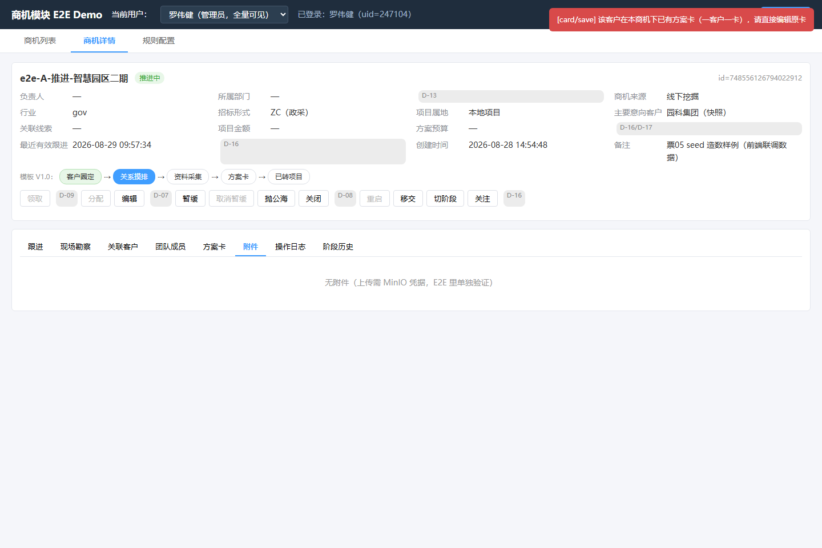Click the 编辑 button
The height and width of the screenshot is (548, 822).
click(130, 199)
